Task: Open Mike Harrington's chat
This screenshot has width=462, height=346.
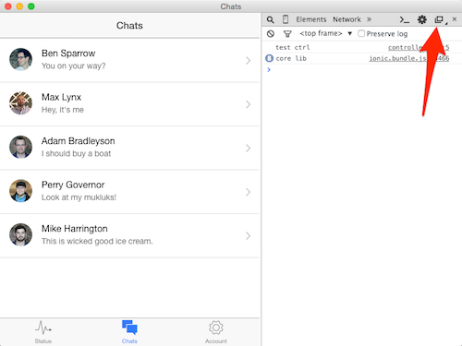Action: (129, 235)
